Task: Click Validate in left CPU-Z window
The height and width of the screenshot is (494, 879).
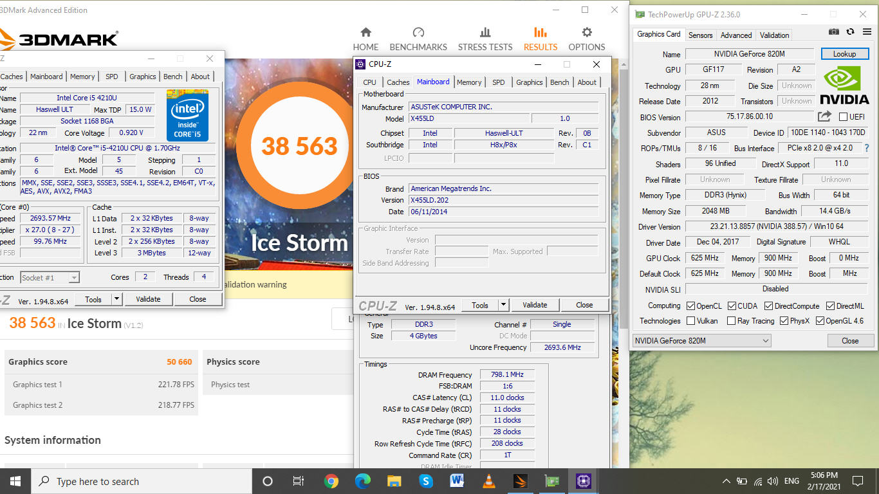Action: click(x=148, y=299)
